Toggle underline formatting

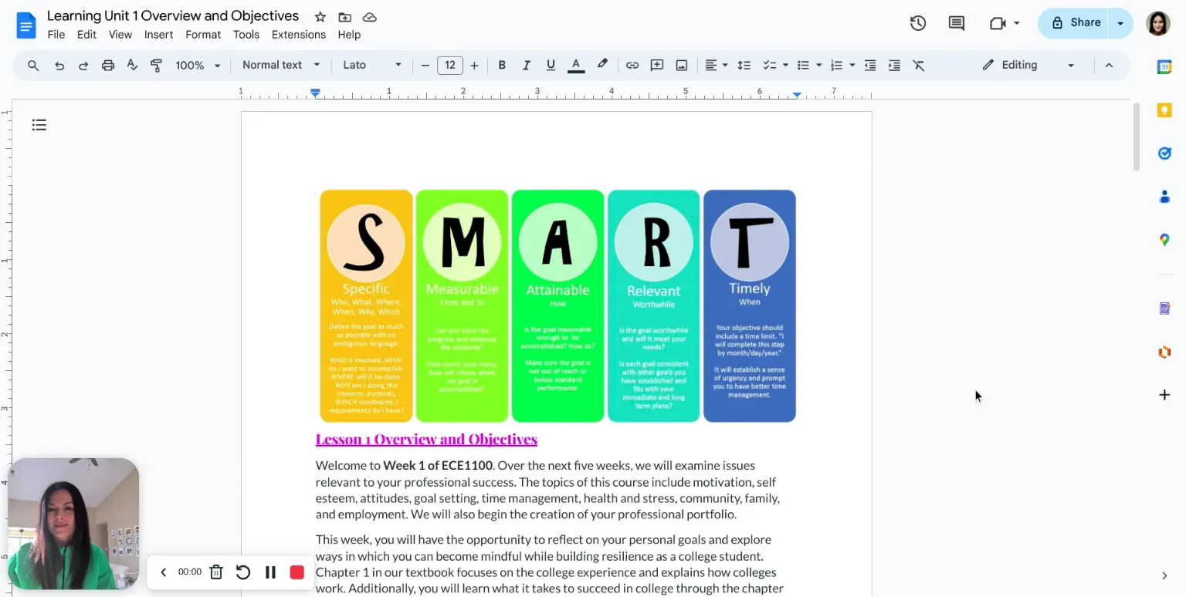[551, 66]
